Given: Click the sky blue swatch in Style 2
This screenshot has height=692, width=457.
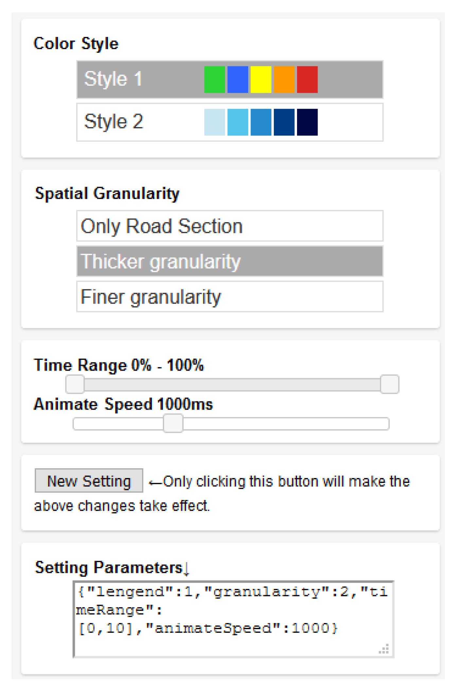Looking at the screenshot, I should (x=238, y=122).
